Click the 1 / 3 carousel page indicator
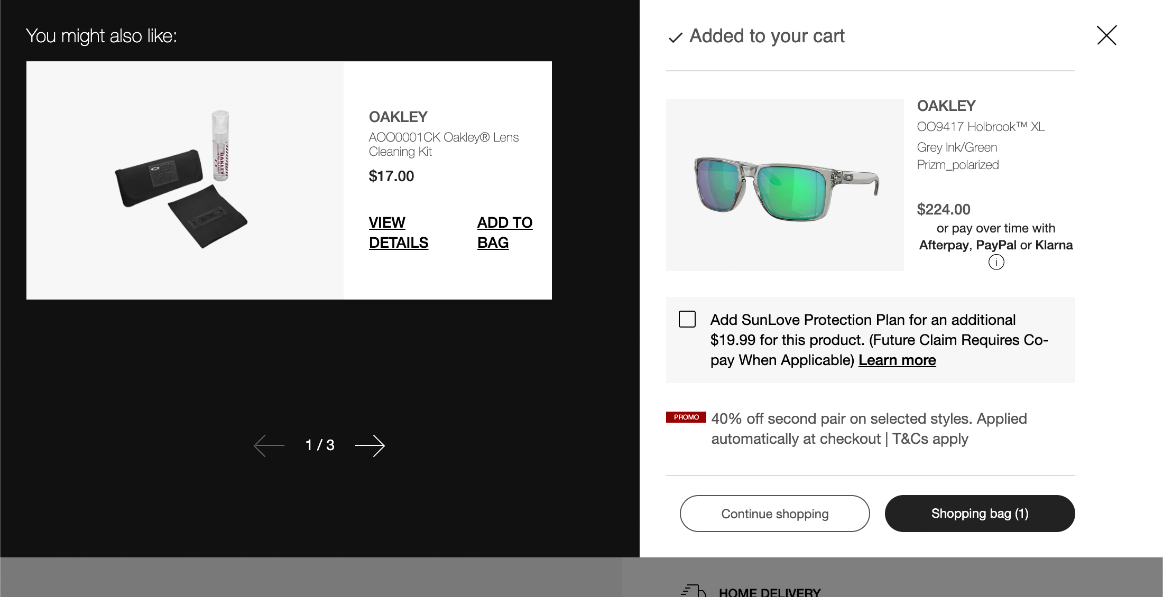The height and width of the screenshot is (597, 1163). tap(319, 445)
